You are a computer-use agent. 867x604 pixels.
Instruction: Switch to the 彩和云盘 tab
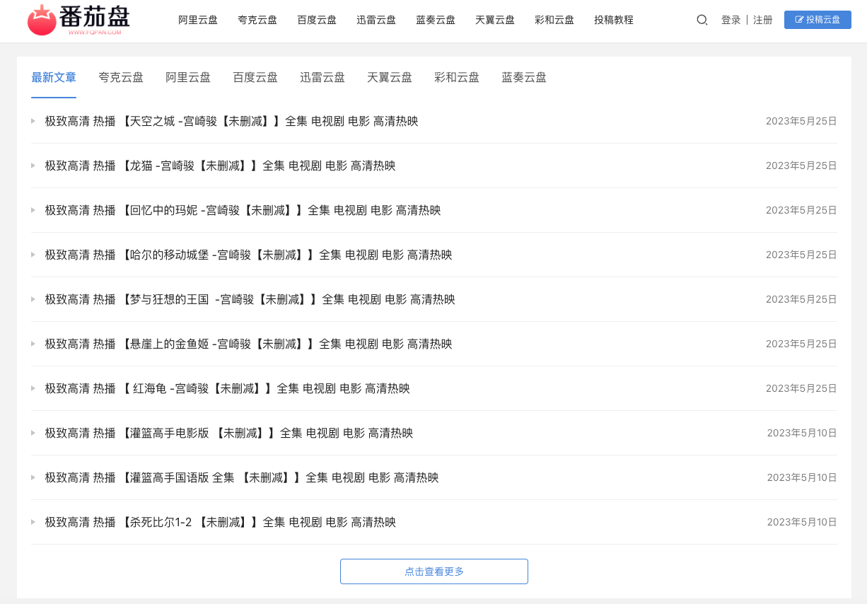click(457, 78)
